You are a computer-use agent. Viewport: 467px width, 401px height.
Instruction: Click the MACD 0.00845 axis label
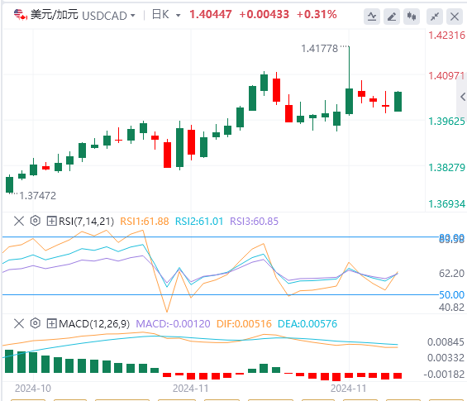coord(446,342)
